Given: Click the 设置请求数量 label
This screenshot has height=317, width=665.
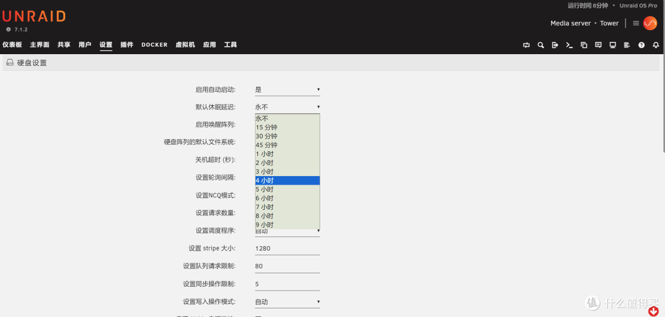Looking at the screenshot, I should [216, 213].
